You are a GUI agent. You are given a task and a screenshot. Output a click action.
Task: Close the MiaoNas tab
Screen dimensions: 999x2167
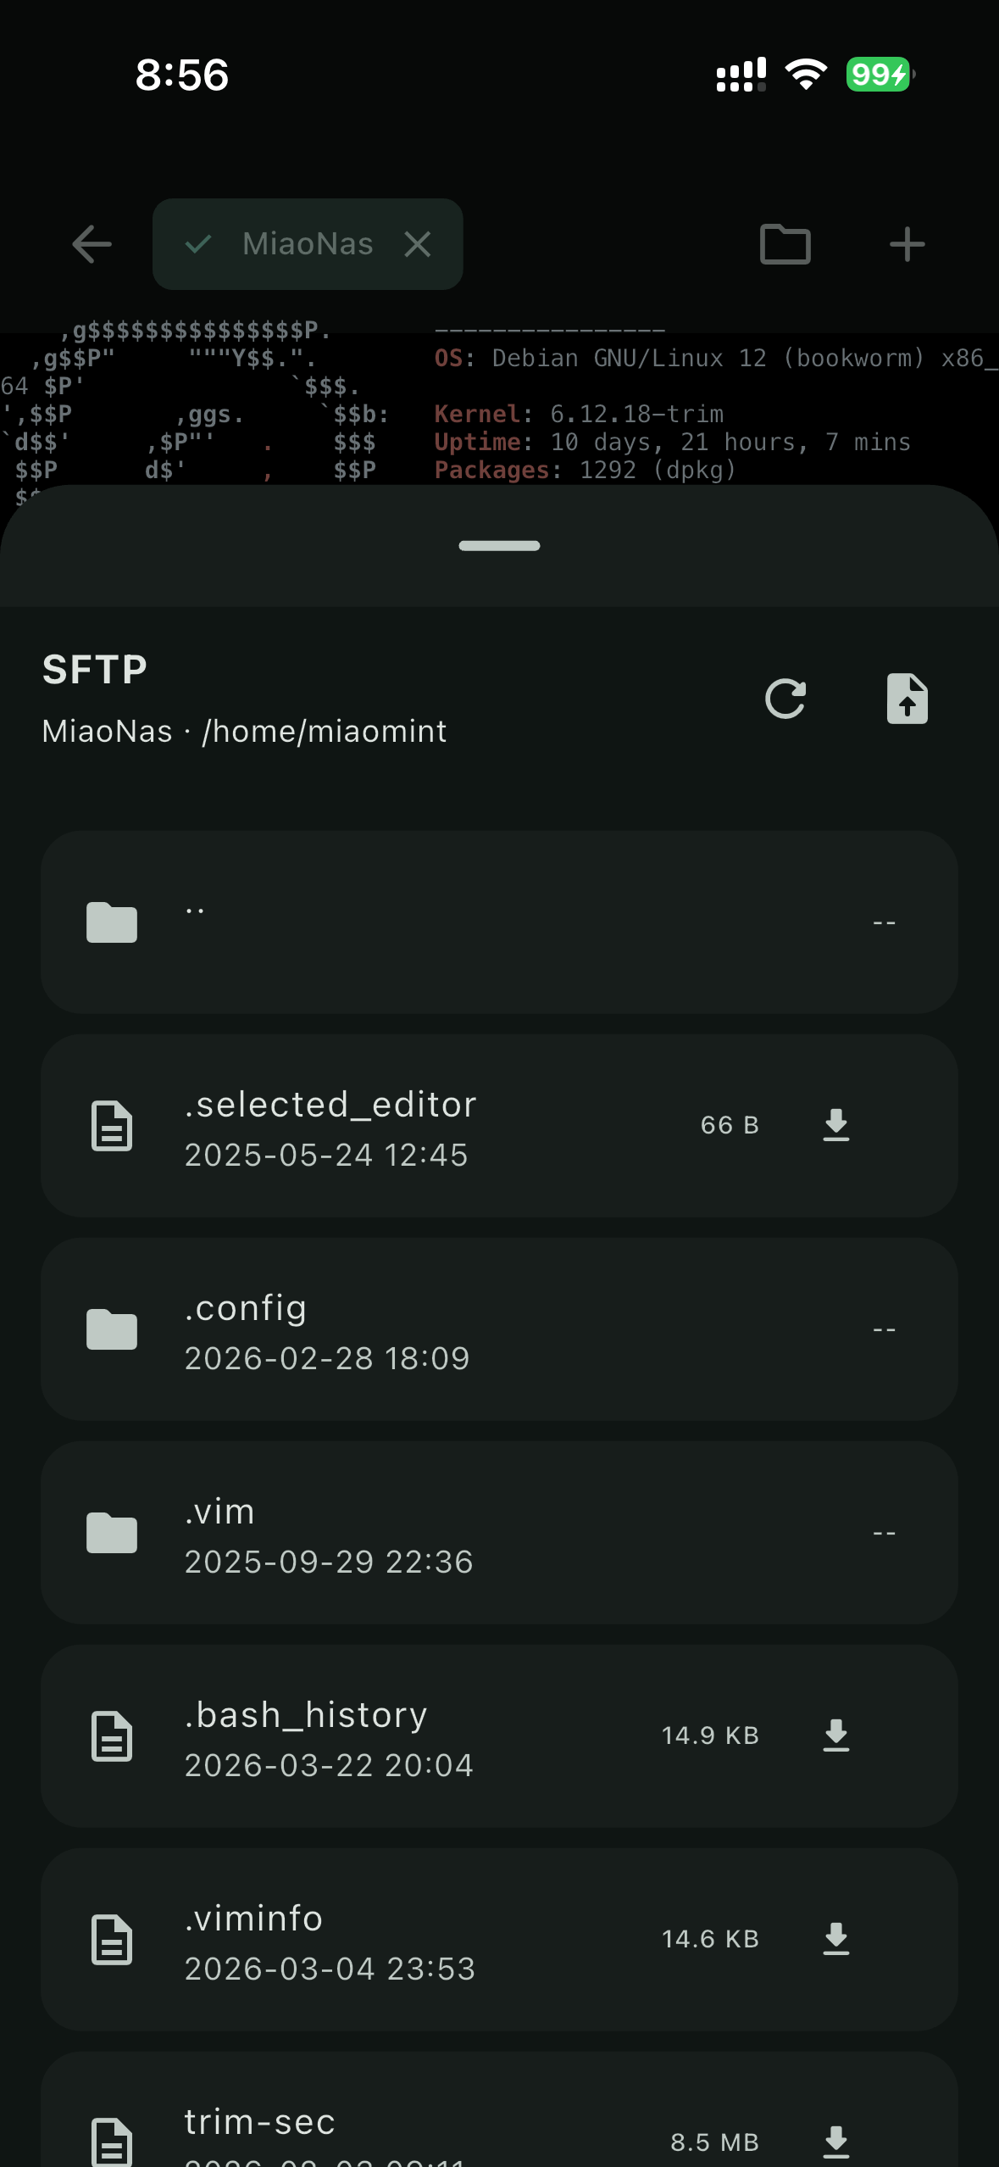point(418,245)
